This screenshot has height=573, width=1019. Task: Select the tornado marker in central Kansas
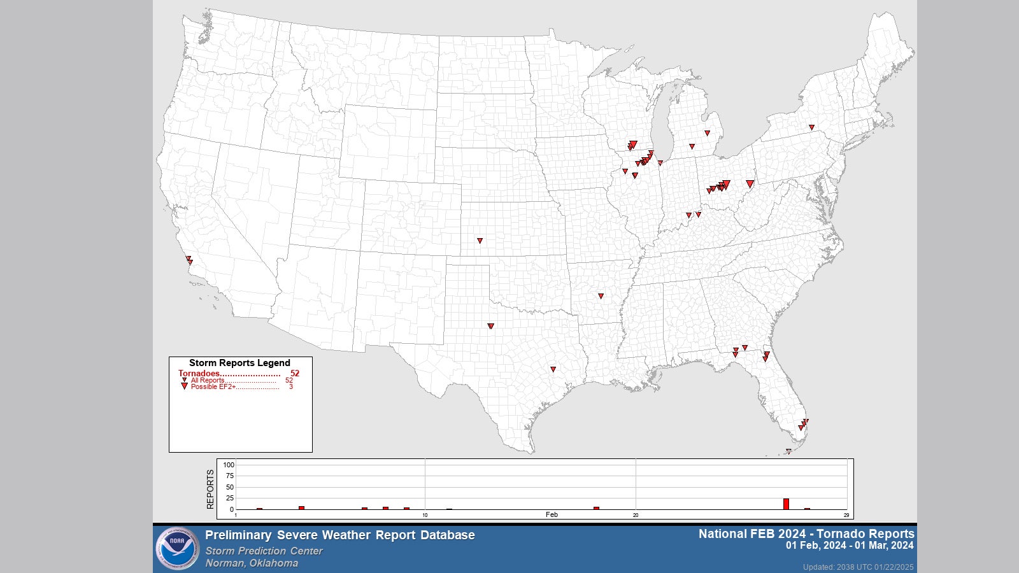(479, 241)
